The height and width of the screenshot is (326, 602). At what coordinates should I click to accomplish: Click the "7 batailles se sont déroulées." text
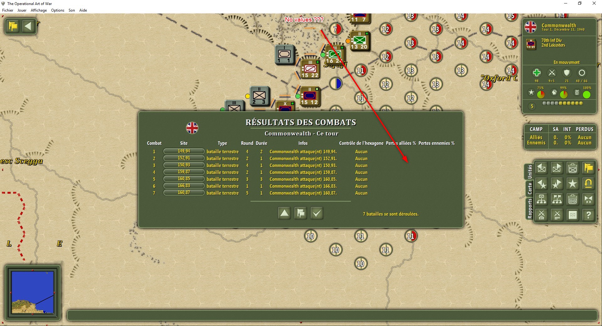(391, 214)
